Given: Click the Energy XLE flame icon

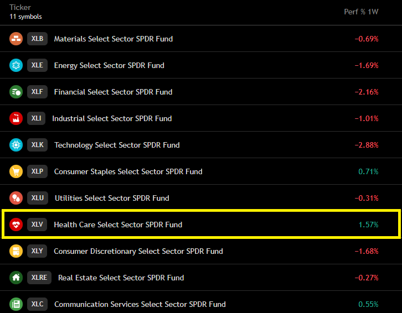Looking at the screenshot, I should point(16,65).
